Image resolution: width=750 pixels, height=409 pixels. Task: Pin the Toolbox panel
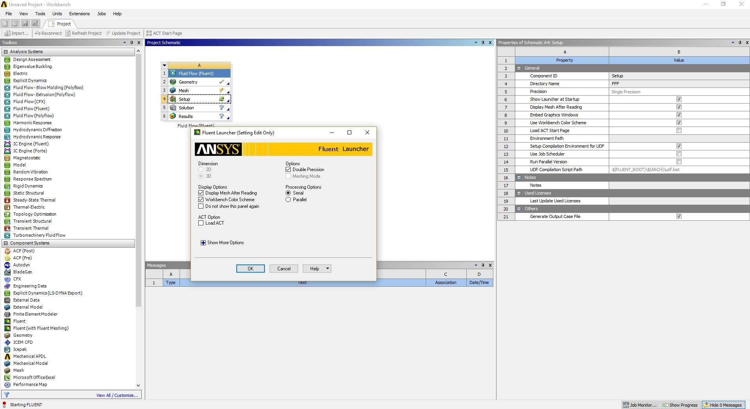(131, 43)
